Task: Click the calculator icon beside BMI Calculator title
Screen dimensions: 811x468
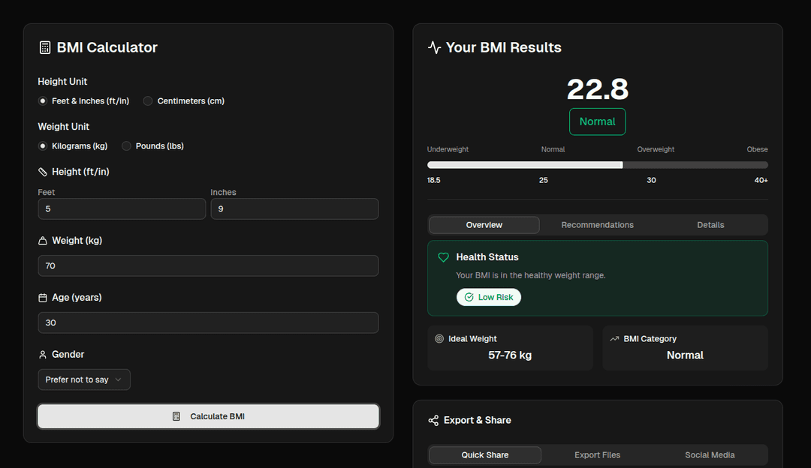Action: (45, 47)
